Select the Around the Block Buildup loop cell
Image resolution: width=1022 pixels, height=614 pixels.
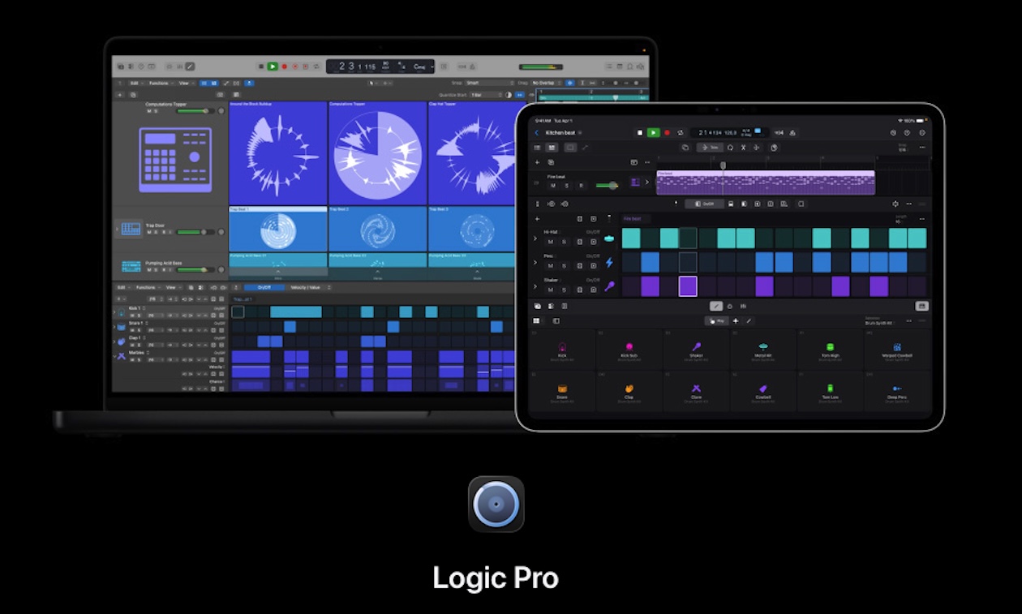tap(278, 152)
